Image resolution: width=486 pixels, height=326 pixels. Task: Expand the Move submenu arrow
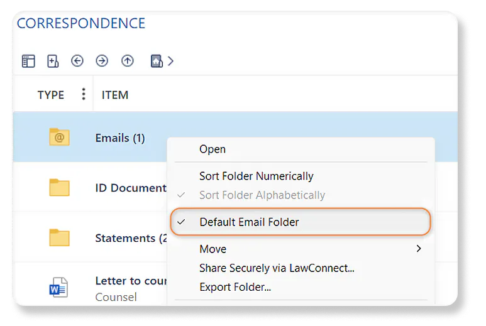[419, 249]
